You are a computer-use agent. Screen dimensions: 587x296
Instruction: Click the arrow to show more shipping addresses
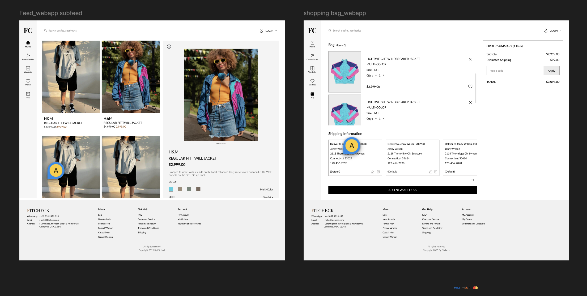473,180
